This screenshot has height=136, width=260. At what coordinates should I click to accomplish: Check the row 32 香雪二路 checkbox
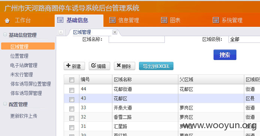(x=72, y=118)
